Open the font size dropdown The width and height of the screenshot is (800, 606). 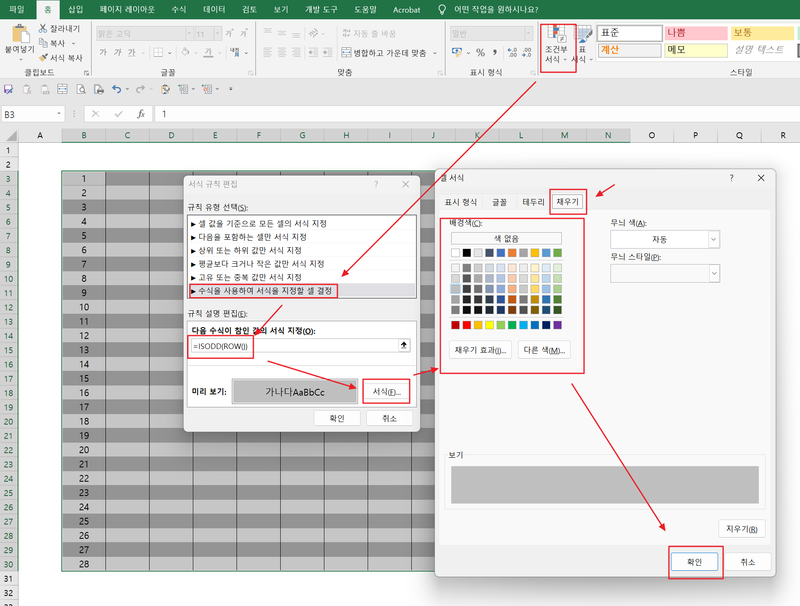(218, 34)
